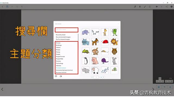This screenshot has height=98, width=174.
Task: Choose the green chameleon image
Action: pyautogui.click(x=86, y=51)
